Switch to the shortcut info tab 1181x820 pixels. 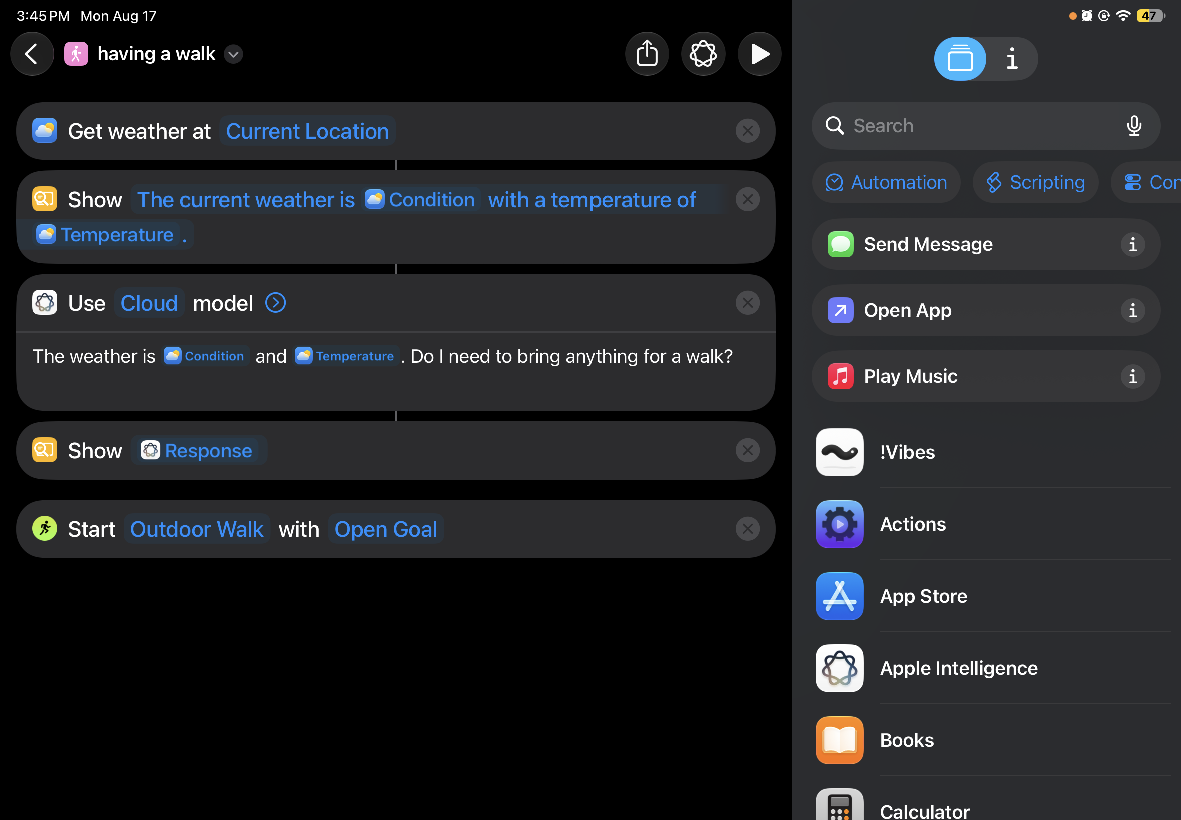pyautogui.click(x=1012, y=59)
